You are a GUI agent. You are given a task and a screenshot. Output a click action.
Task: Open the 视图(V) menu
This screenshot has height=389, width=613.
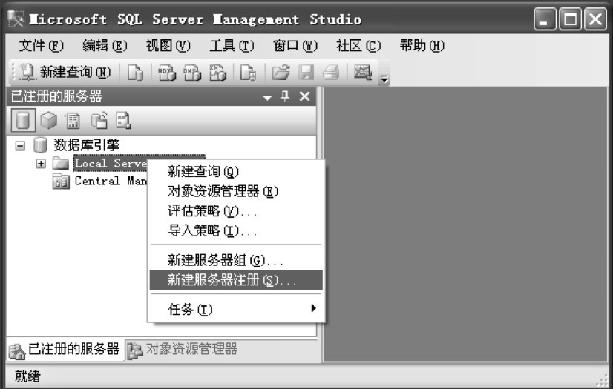tap(168, 46)
